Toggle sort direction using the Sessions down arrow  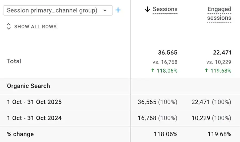point(147,9)
